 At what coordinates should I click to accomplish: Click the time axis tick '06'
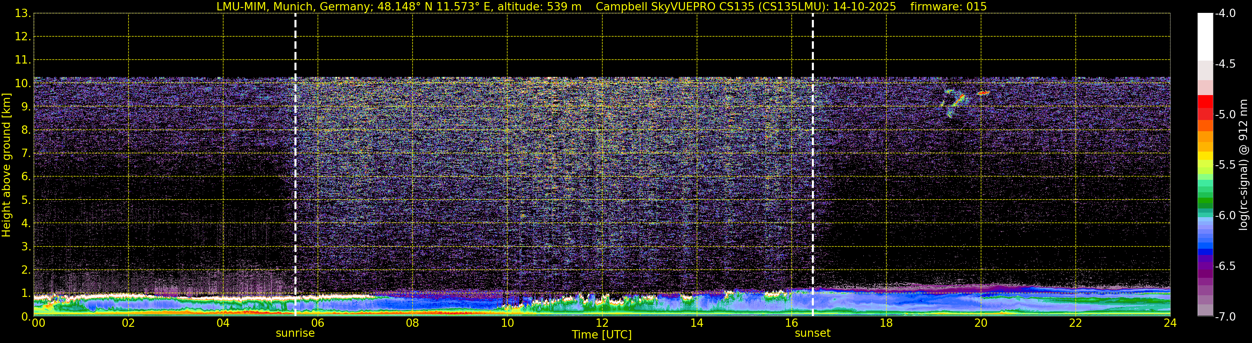click(317, 323)
